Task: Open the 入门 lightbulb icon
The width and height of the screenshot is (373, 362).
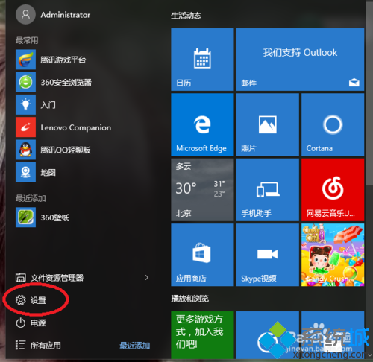Action: [25, 105]
